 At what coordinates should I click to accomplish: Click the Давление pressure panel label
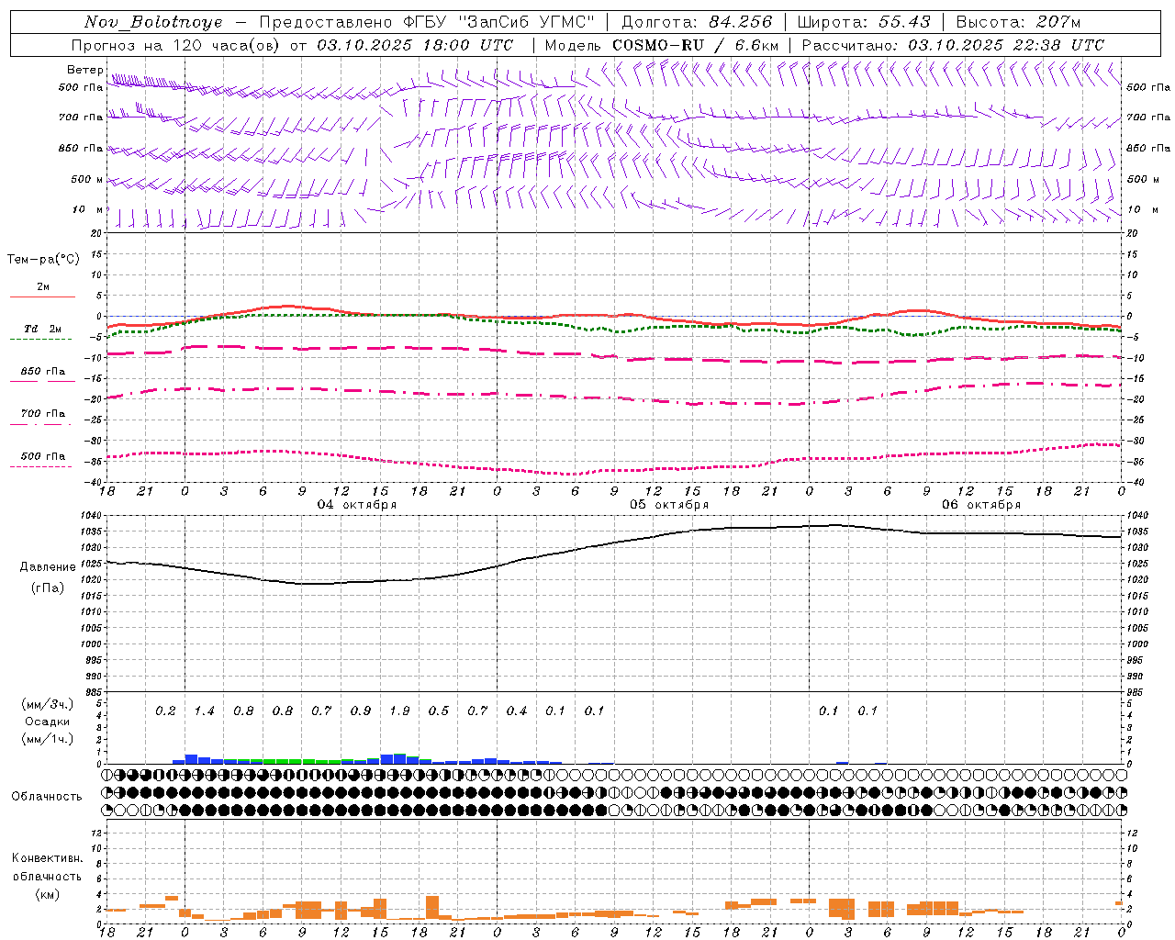(48, 567)
